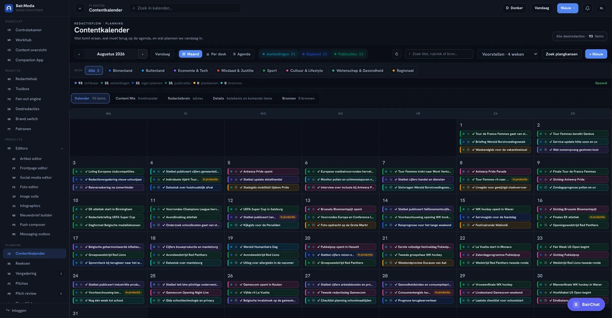612x318 pixels.
Task: Filter by the Binnenland desk
Action: (120, 71)
